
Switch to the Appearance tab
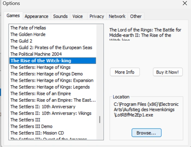36,16
